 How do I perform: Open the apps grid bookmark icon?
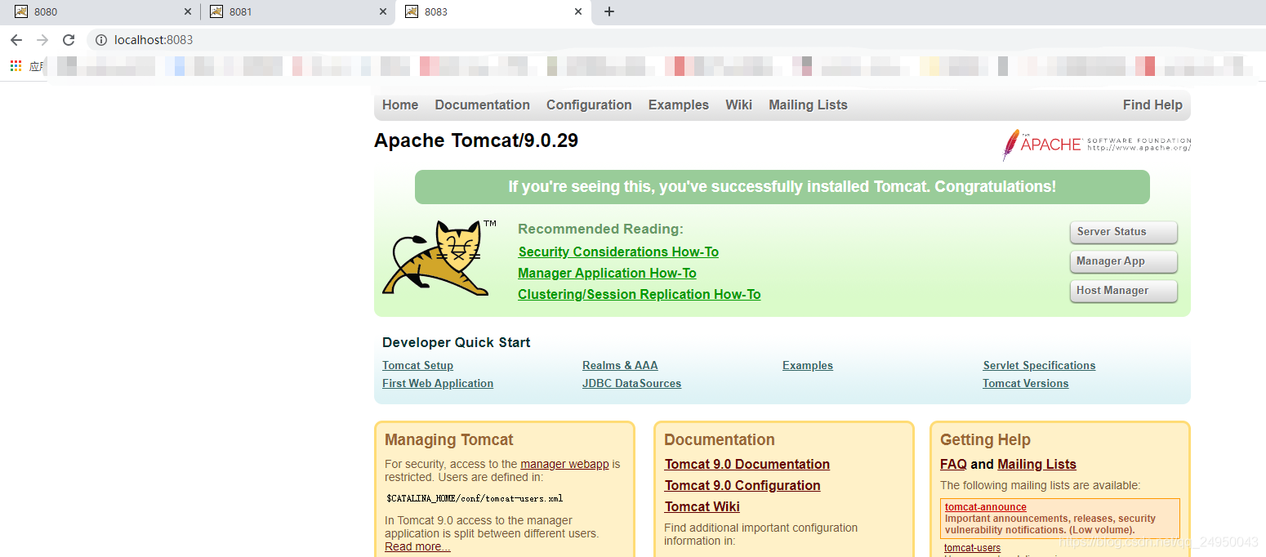[16, 66]
